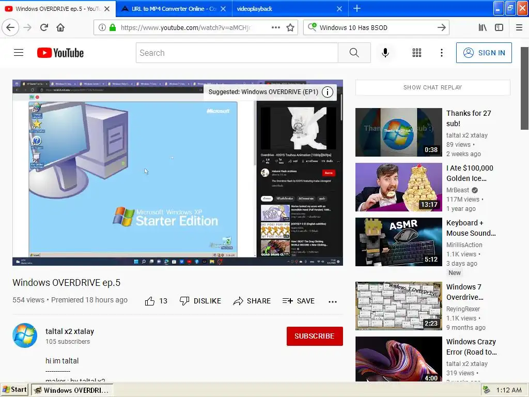Reload the current page

[x=44, y=27]
